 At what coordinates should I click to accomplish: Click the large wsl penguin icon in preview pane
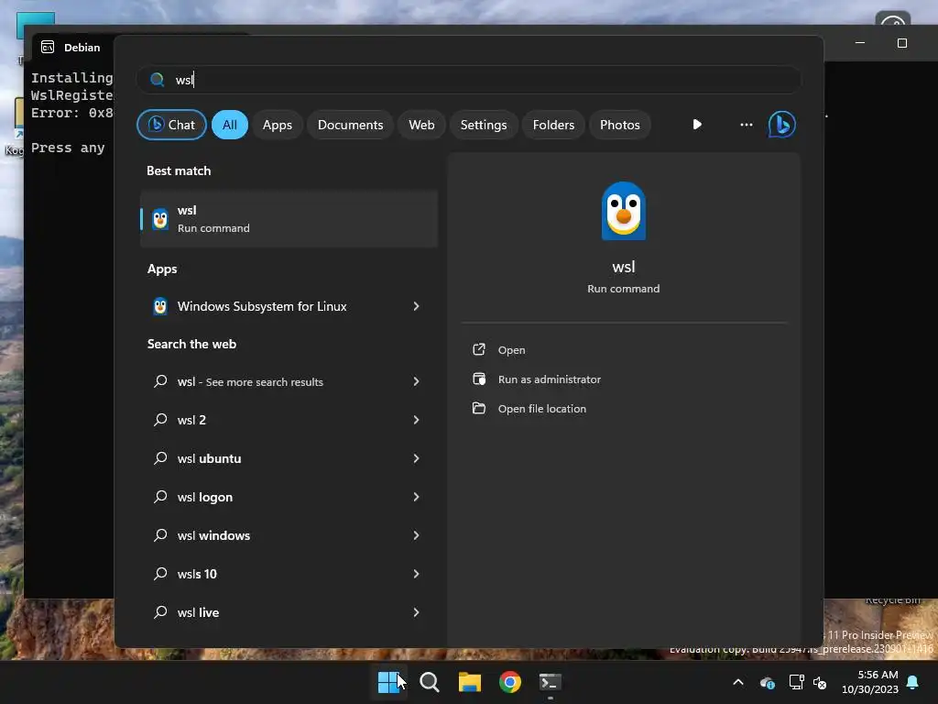coord(623,212)
